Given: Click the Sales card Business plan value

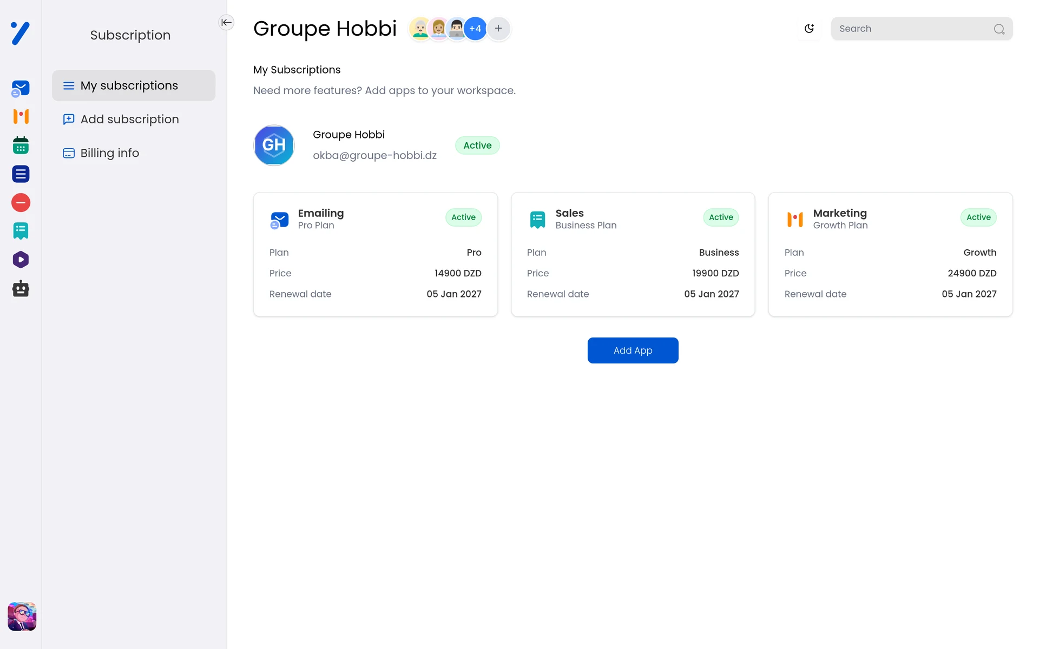Looking at the screenshot, I should click(719, 253).
